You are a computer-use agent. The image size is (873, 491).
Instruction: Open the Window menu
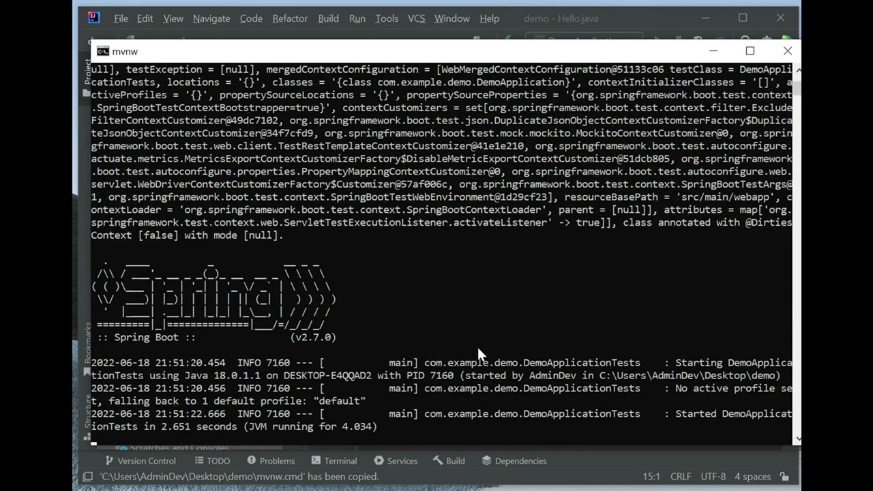pyautogui.click(x=452, y=18)
